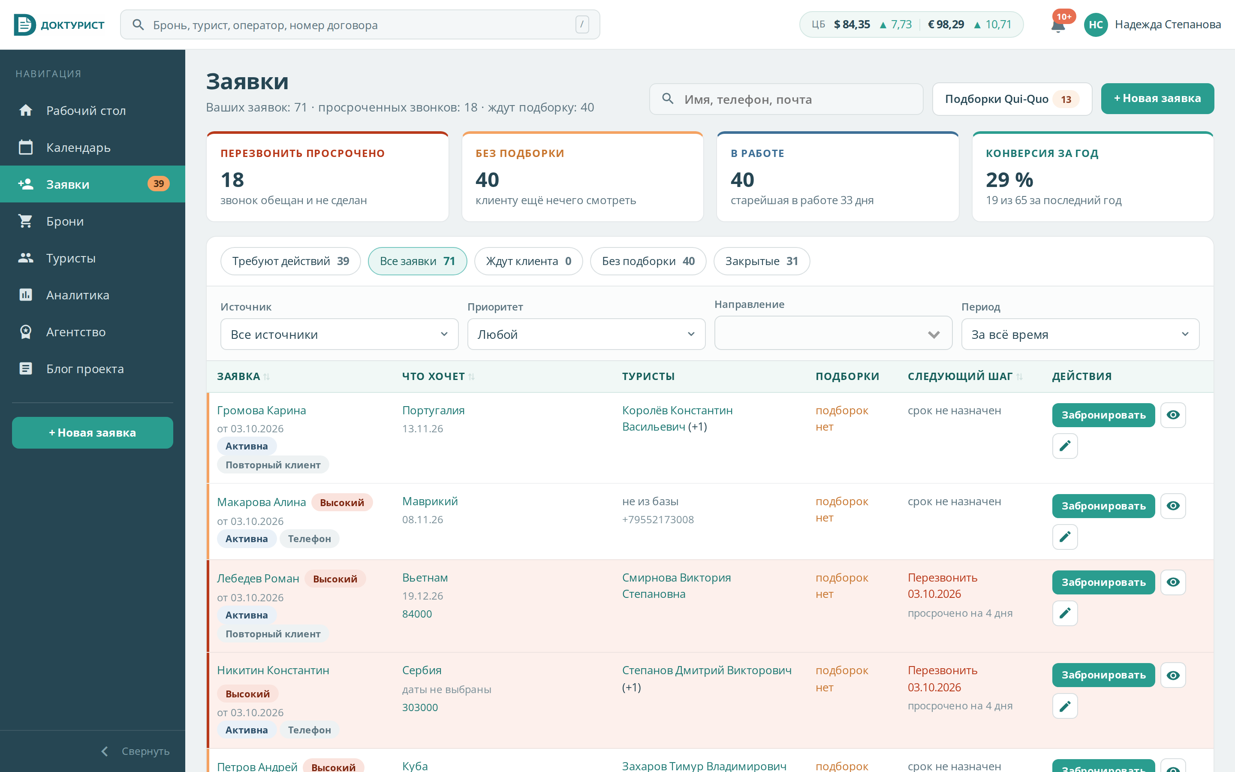Click the Рабочий стол home icon
Image resolution: width=1235 pixels, height=772 pixels.
(26, 110)
